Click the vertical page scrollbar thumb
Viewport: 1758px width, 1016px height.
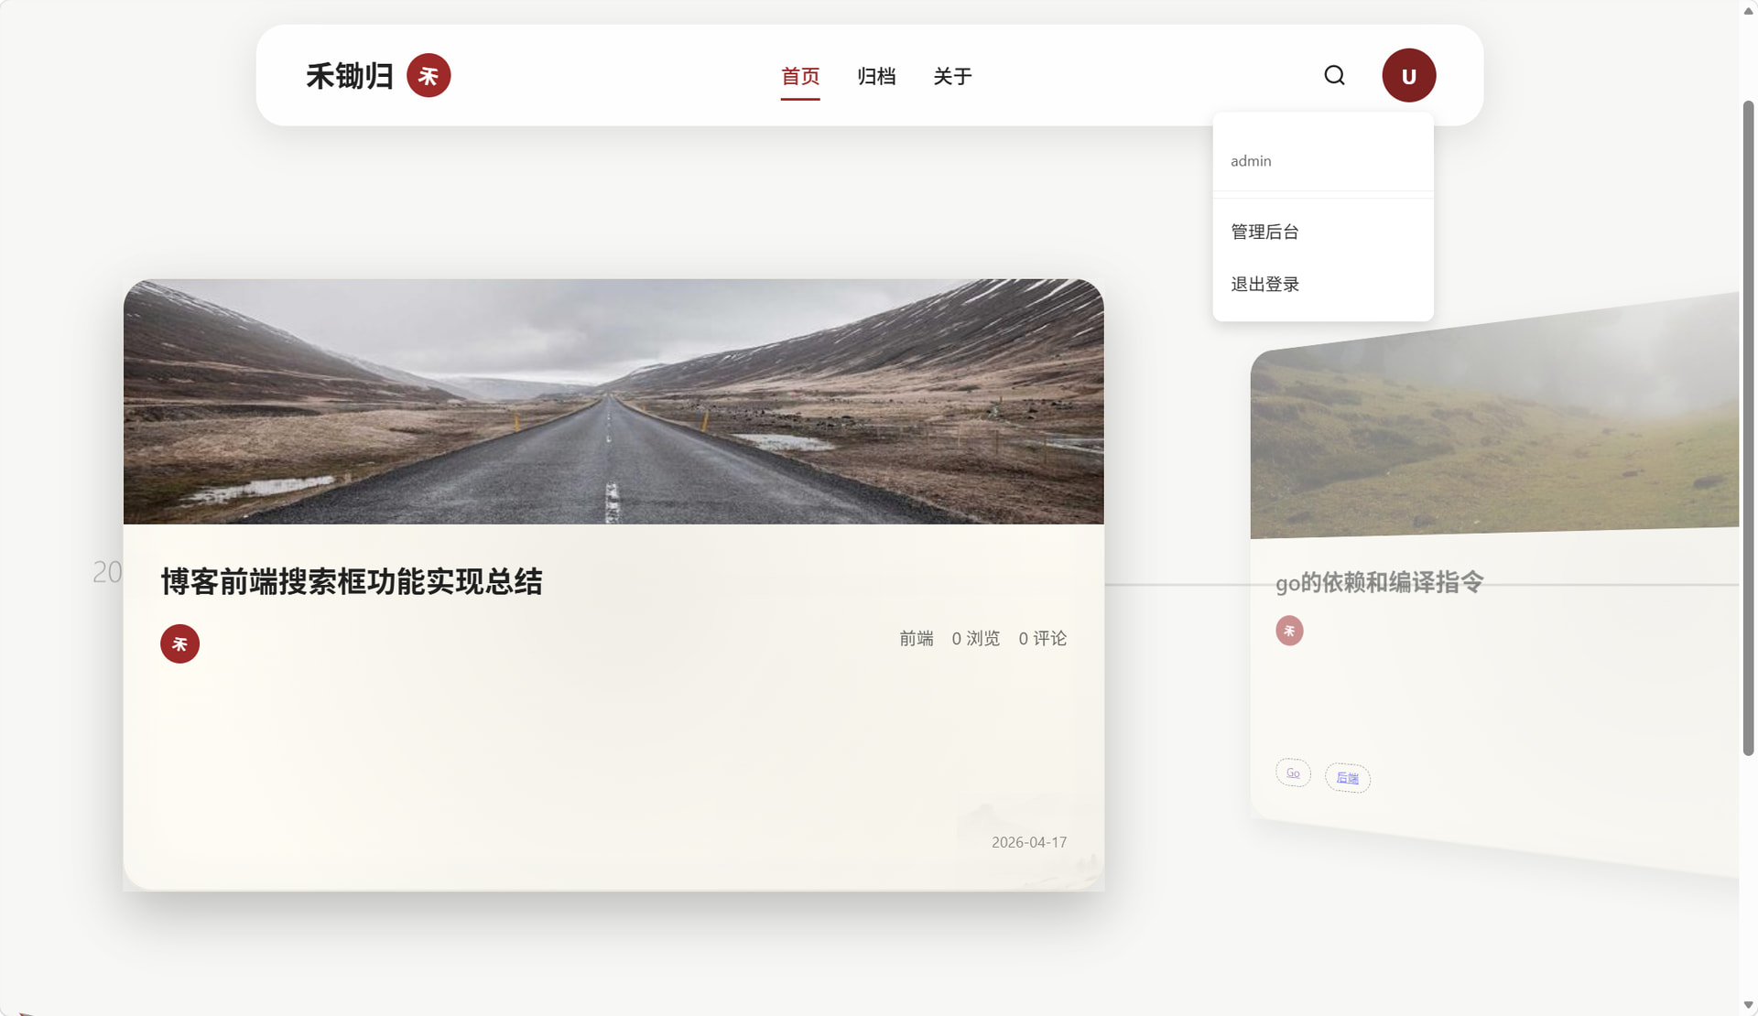click(x=1748, y=428)
